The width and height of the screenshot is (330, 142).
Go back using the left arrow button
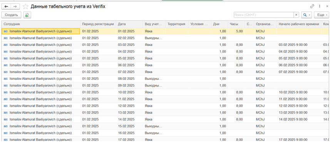point(6,7)
